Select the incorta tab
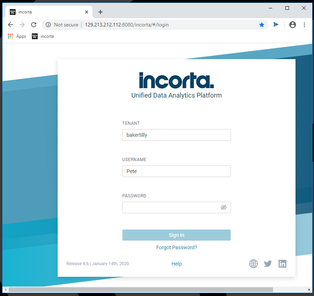Viewport: 314px width, 296px height. coord(49,12)
